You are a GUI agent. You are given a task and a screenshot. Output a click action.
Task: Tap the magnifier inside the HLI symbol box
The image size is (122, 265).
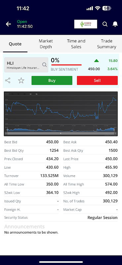(44, 65)
